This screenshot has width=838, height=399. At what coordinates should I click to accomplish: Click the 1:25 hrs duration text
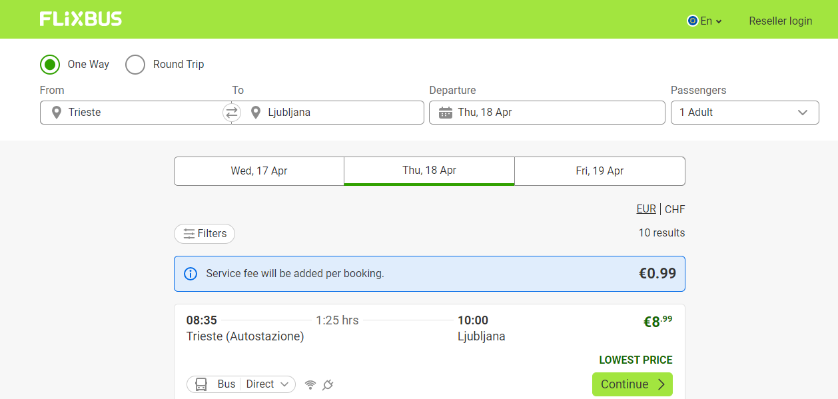point(337,320)
